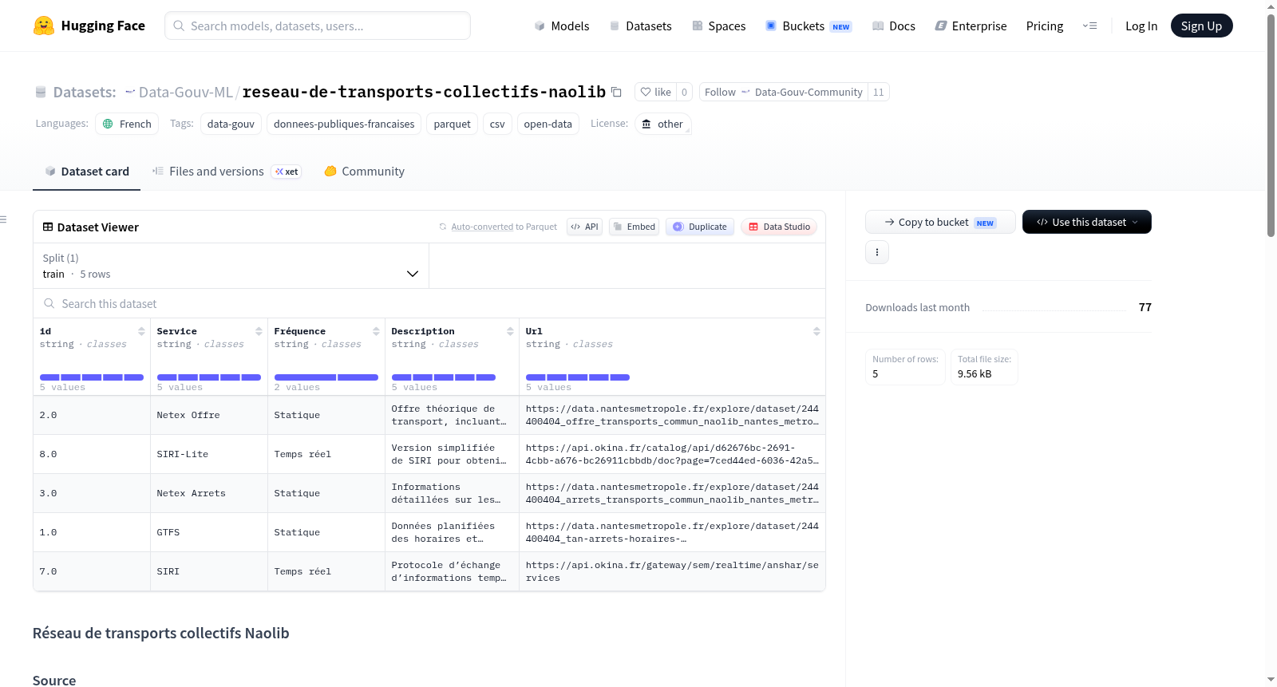The width and height of the screenshot is (1277, 687).
Task: Open the Community tab
Action: 364,172
